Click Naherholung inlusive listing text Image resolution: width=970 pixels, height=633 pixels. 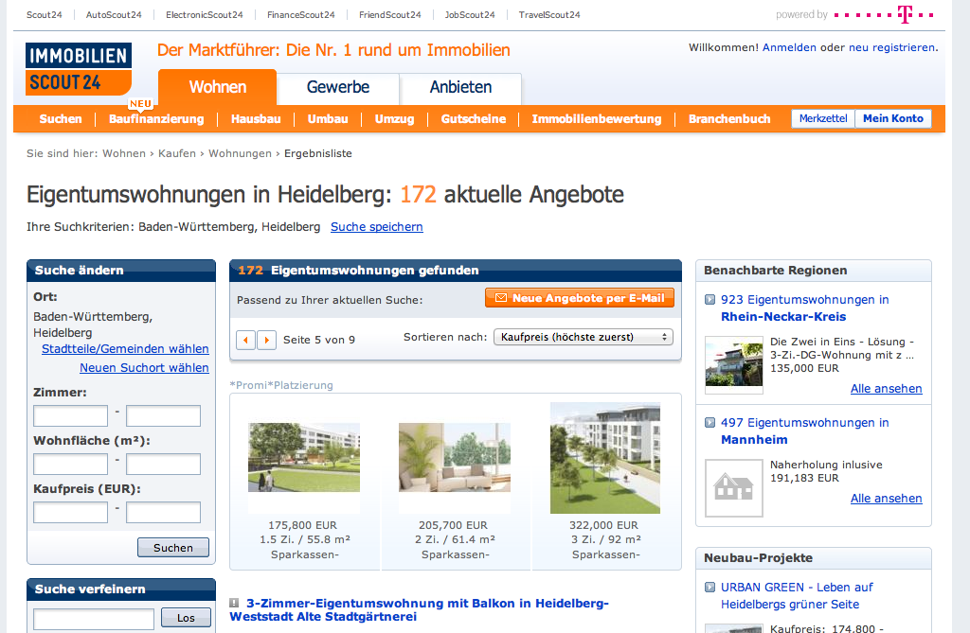pyautogui.click(x=826, y=465)
